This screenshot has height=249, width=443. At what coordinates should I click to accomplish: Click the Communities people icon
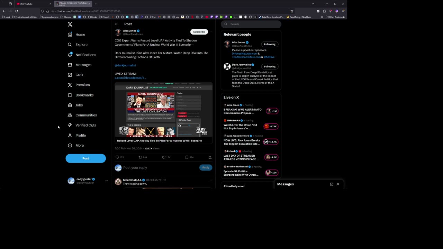click(x=70, y=115)
